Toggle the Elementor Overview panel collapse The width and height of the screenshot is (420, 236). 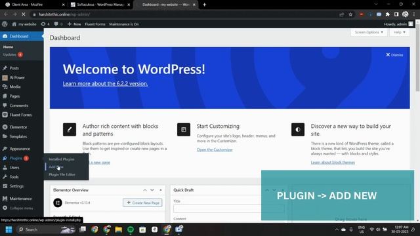pos(161,190)
